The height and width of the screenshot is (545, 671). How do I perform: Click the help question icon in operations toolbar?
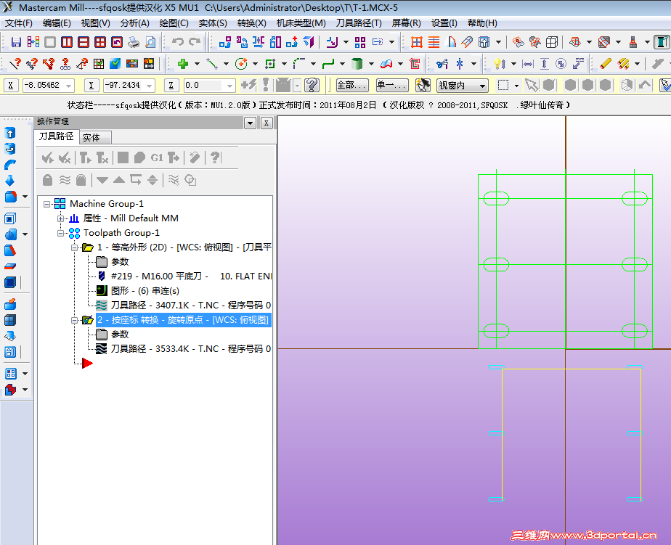coord(215,158)
